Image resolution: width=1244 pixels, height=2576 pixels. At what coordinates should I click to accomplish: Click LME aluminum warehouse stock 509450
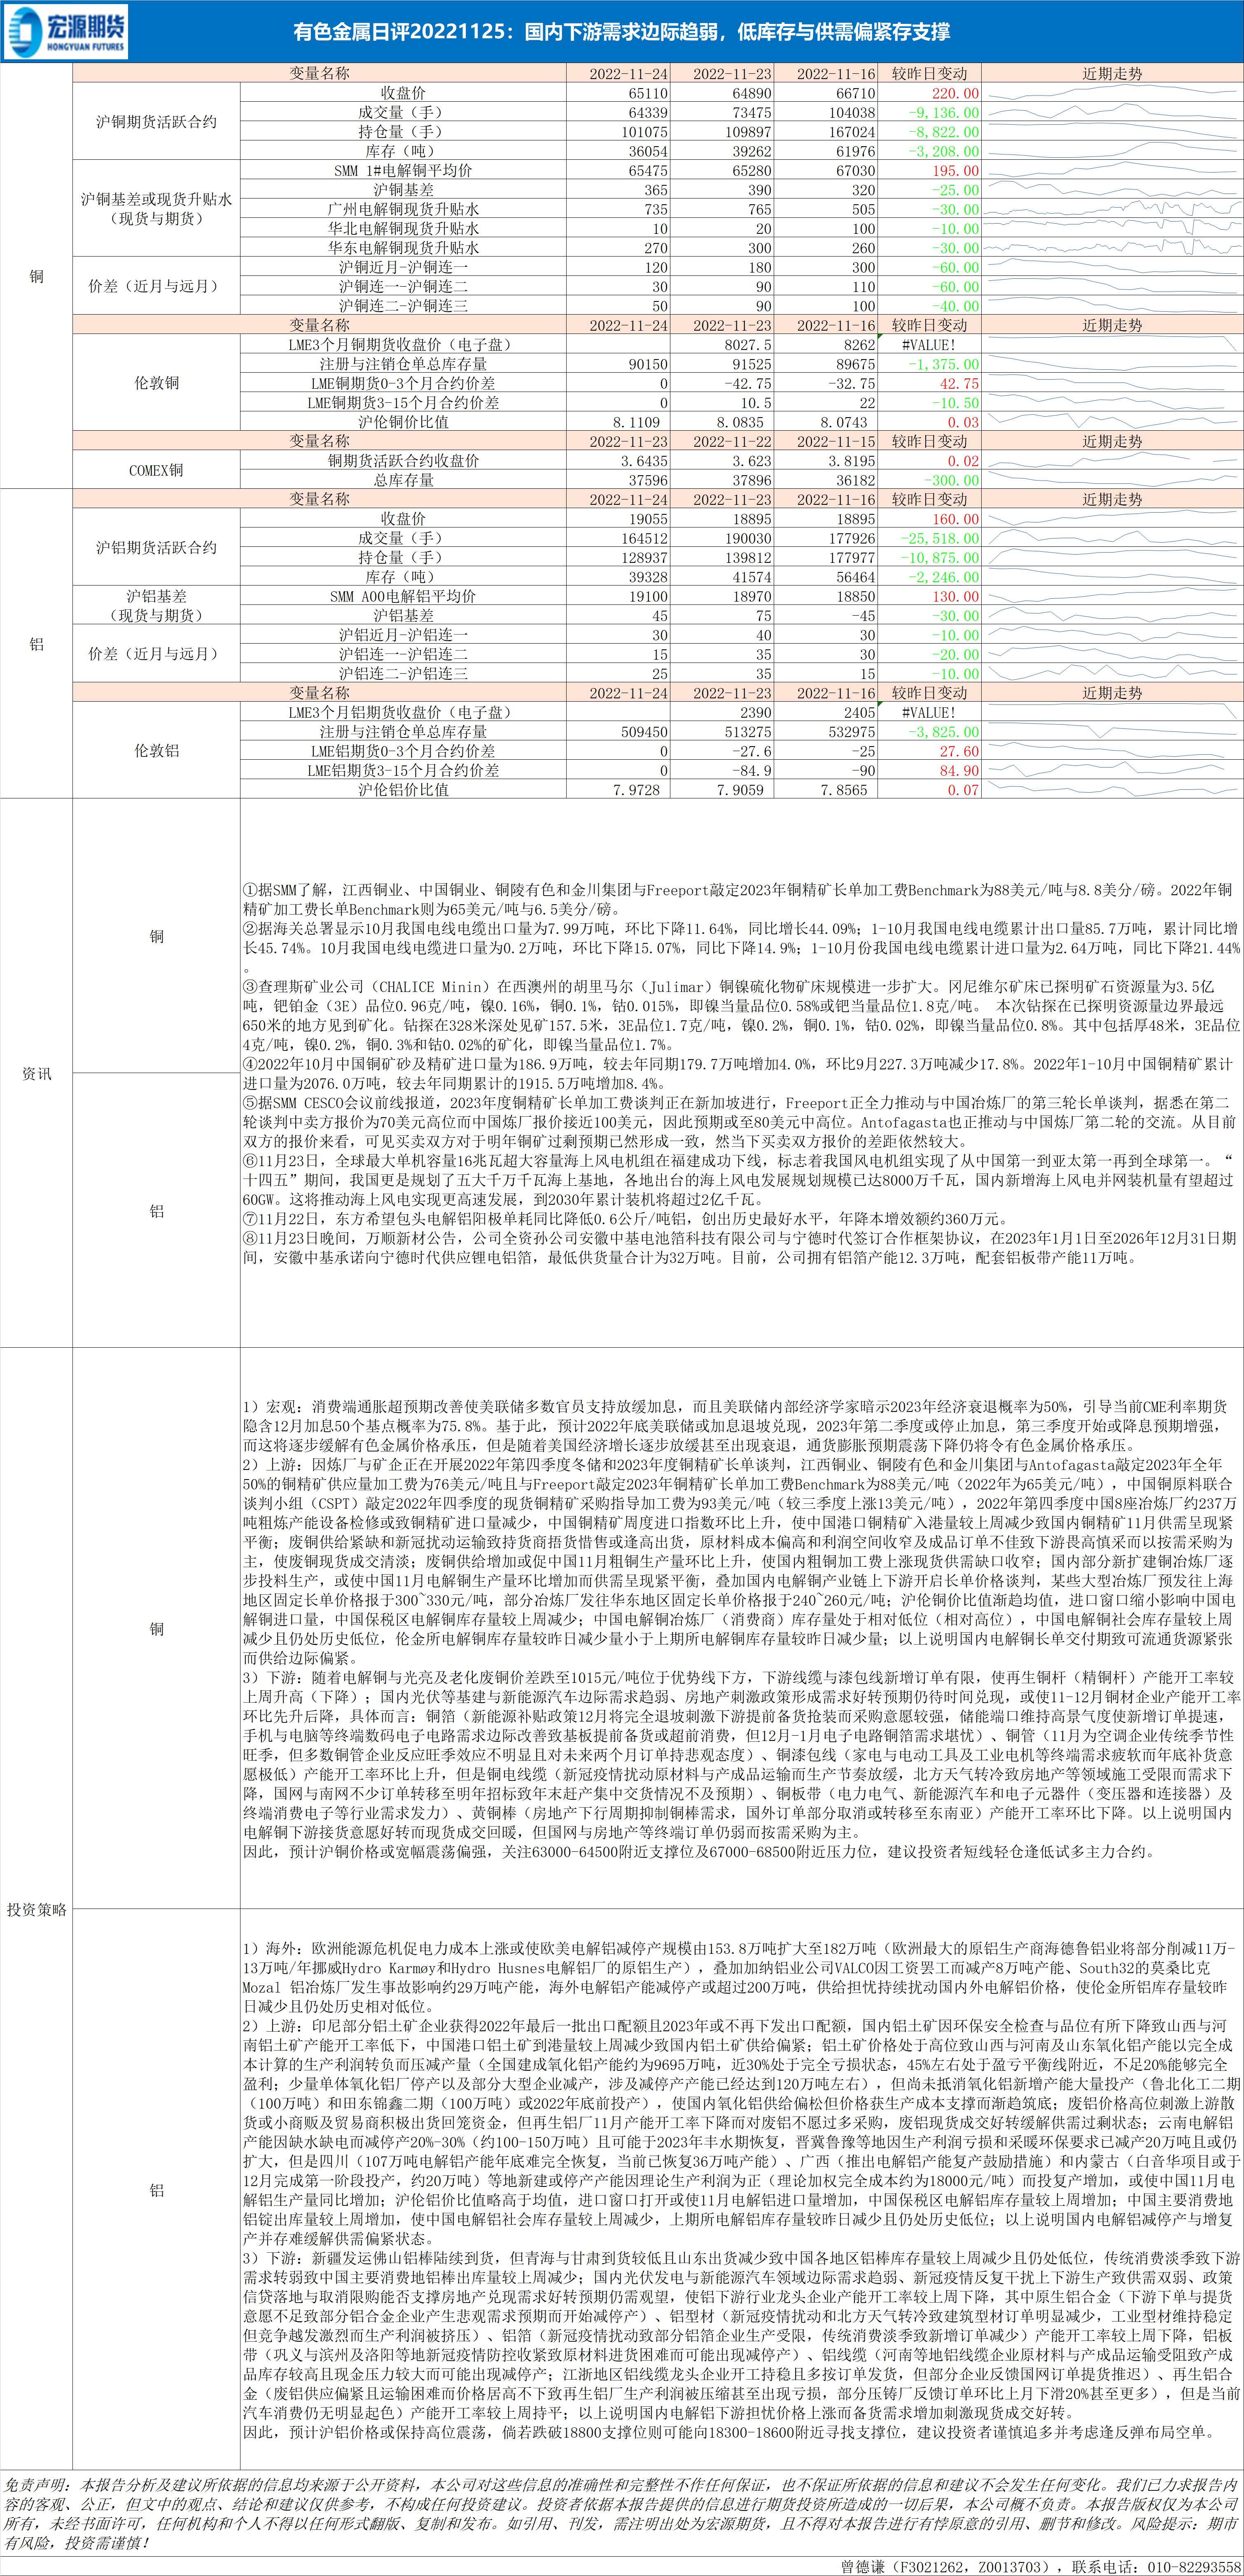pyautogui.click(x=644, y=732)
